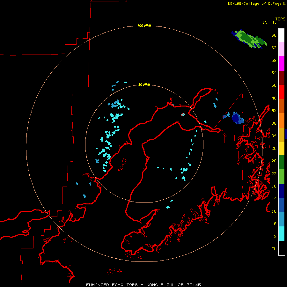Click the "42" legend value
Viewport: 287px width, 287px height.
[x=274, y=111]
